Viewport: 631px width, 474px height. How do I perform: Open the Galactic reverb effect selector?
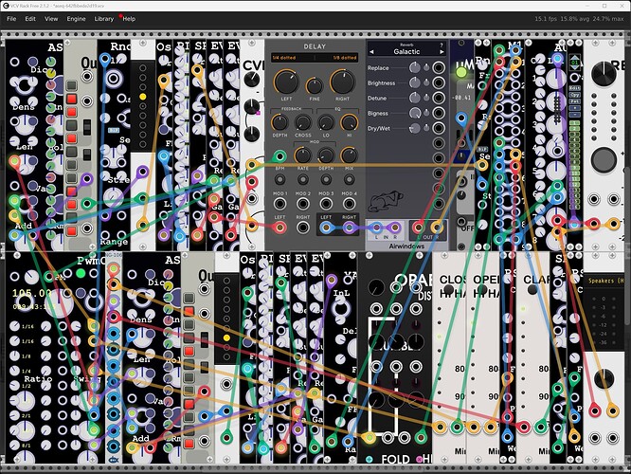406,51
